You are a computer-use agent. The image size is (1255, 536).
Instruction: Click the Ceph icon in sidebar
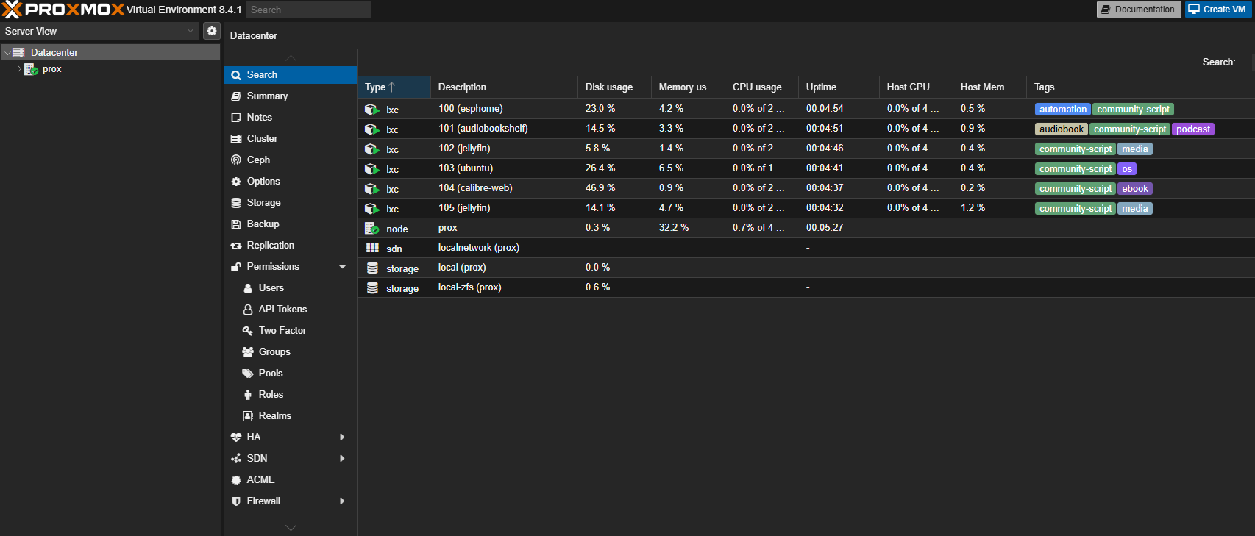pos(236,160)
